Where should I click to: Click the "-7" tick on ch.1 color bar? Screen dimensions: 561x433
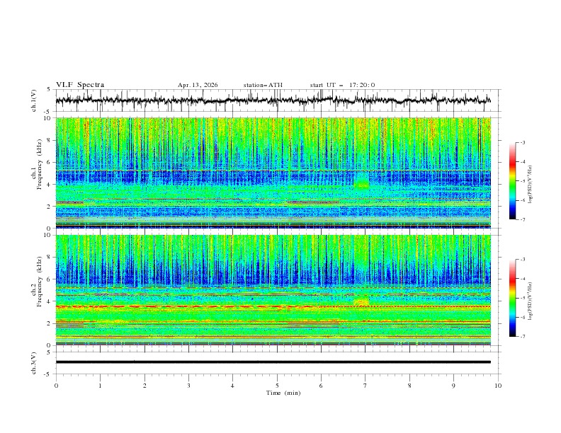pos(522,219)
